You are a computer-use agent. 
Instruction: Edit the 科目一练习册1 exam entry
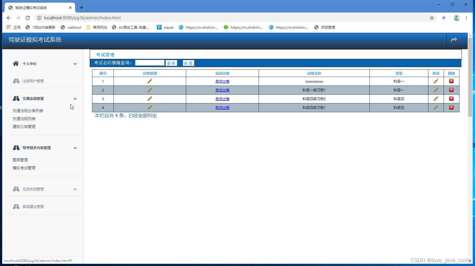tap(436, 90)
